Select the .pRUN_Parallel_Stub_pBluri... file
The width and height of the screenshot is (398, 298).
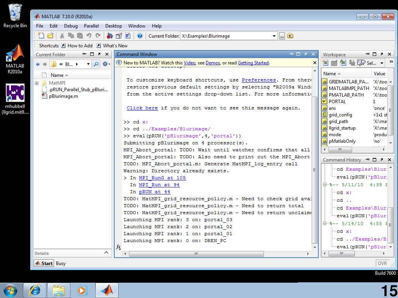(78, 90)
